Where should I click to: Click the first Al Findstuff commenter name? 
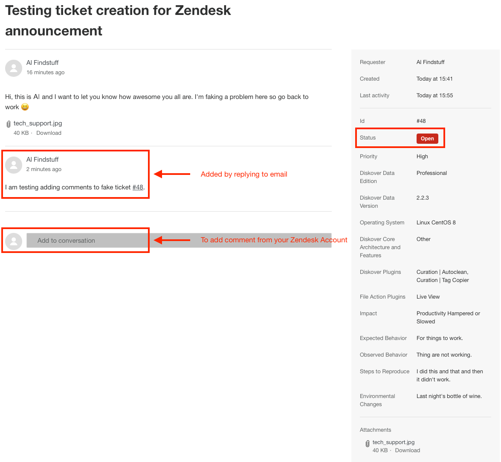pyautogui.click(x=42, y=63)
